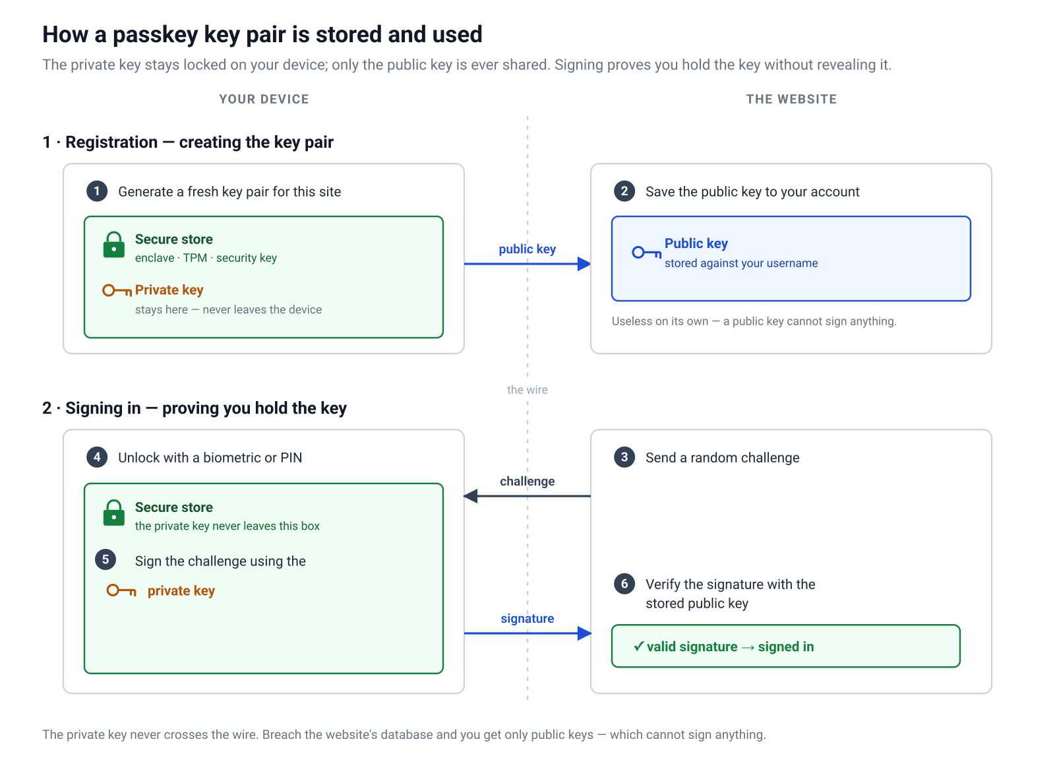Click the green checkmark in valid signature box
Screen dimensions: 1055x760
[638, 647]
